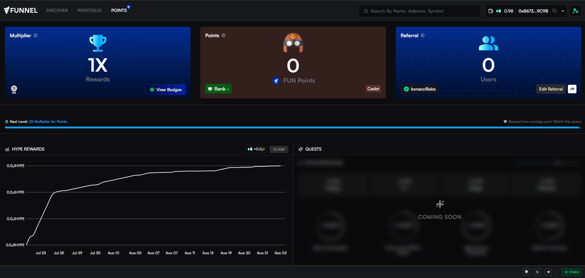Click the Funnel logo
This screenshot has height=278, width=585.
[x=21, y=10]
